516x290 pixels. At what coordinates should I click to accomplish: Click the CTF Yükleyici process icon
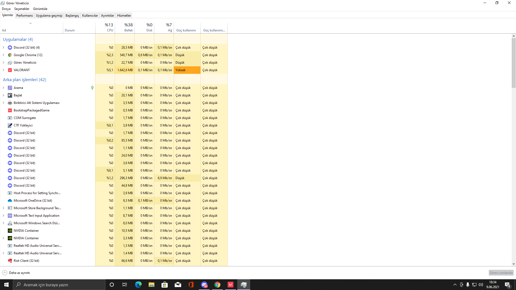point(10,125)
